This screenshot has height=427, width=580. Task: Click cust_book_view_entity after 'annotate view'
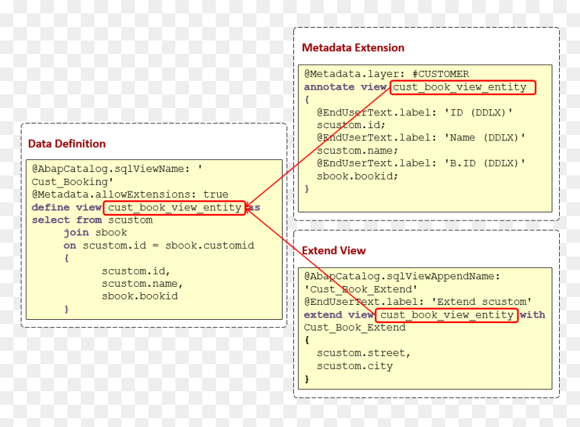[x=463, y=87]
